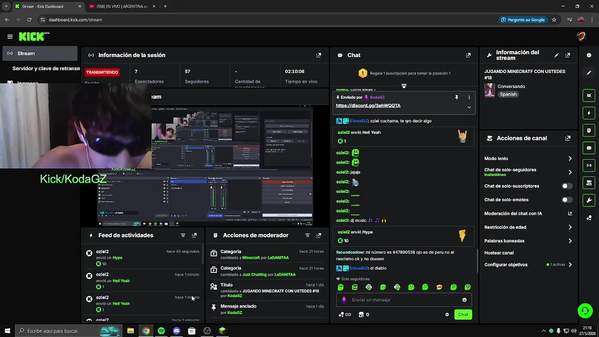Edit stream info with pencil icon in panel header

[556, 55]
